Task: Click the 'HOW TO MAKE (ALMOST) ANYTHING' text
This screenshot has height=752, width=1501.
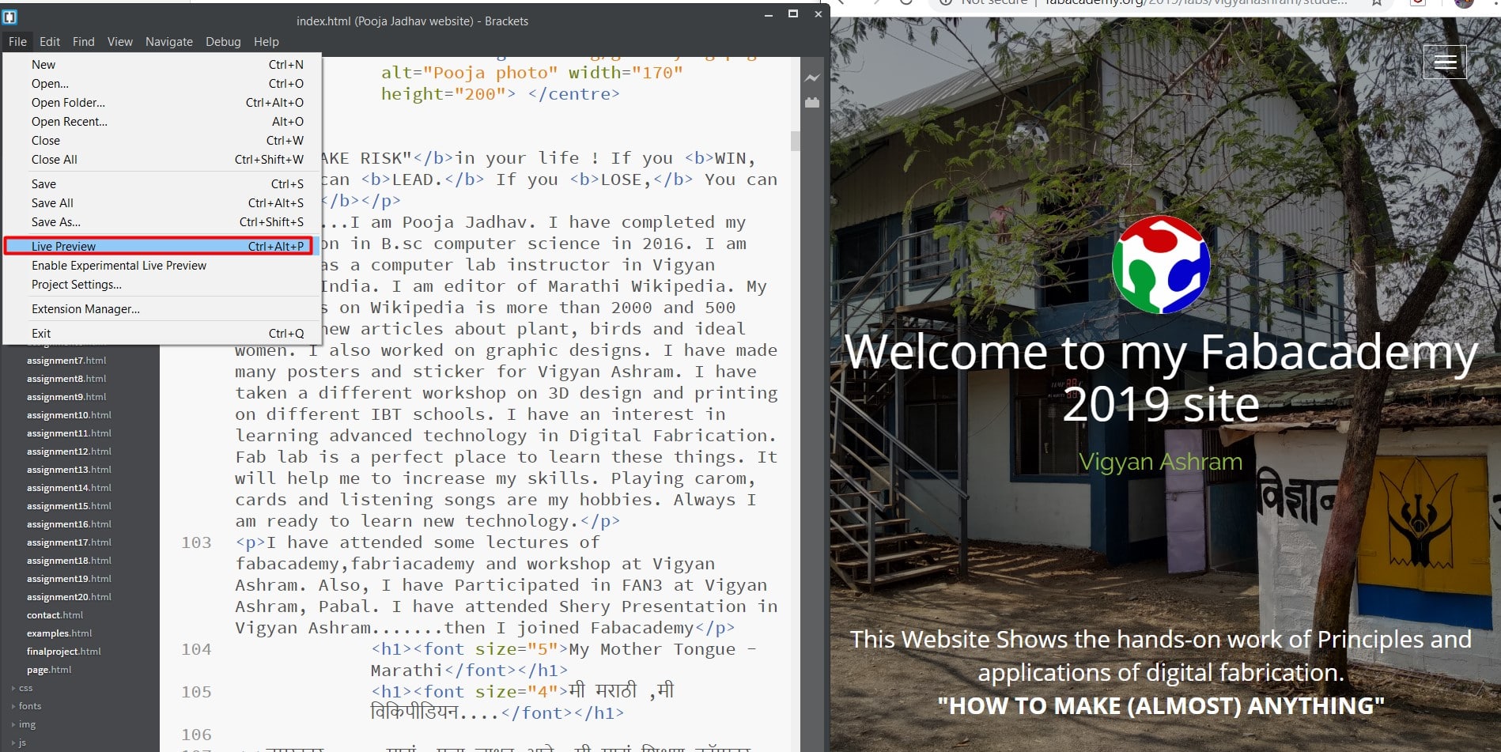Action: 1161,706
